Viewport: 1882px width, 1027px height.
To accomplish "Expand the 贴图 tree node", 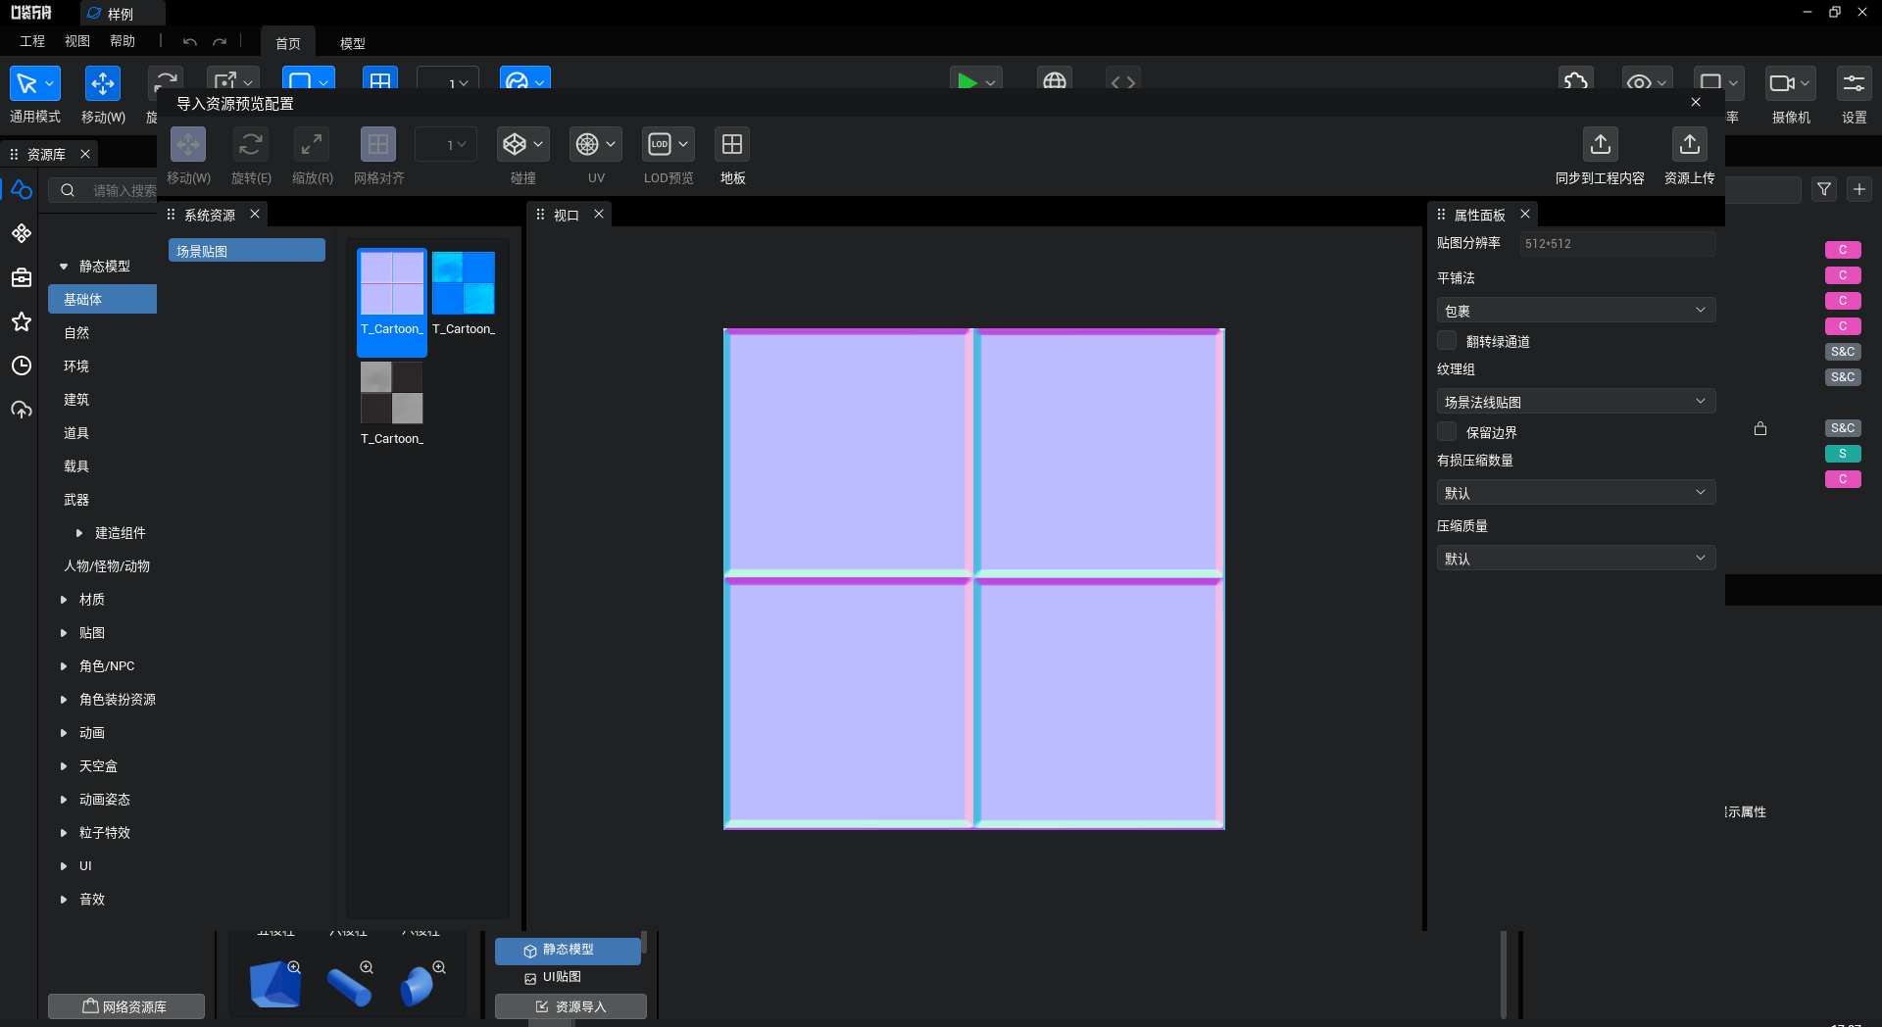I will pyautogui.click(x=64, y=633).
